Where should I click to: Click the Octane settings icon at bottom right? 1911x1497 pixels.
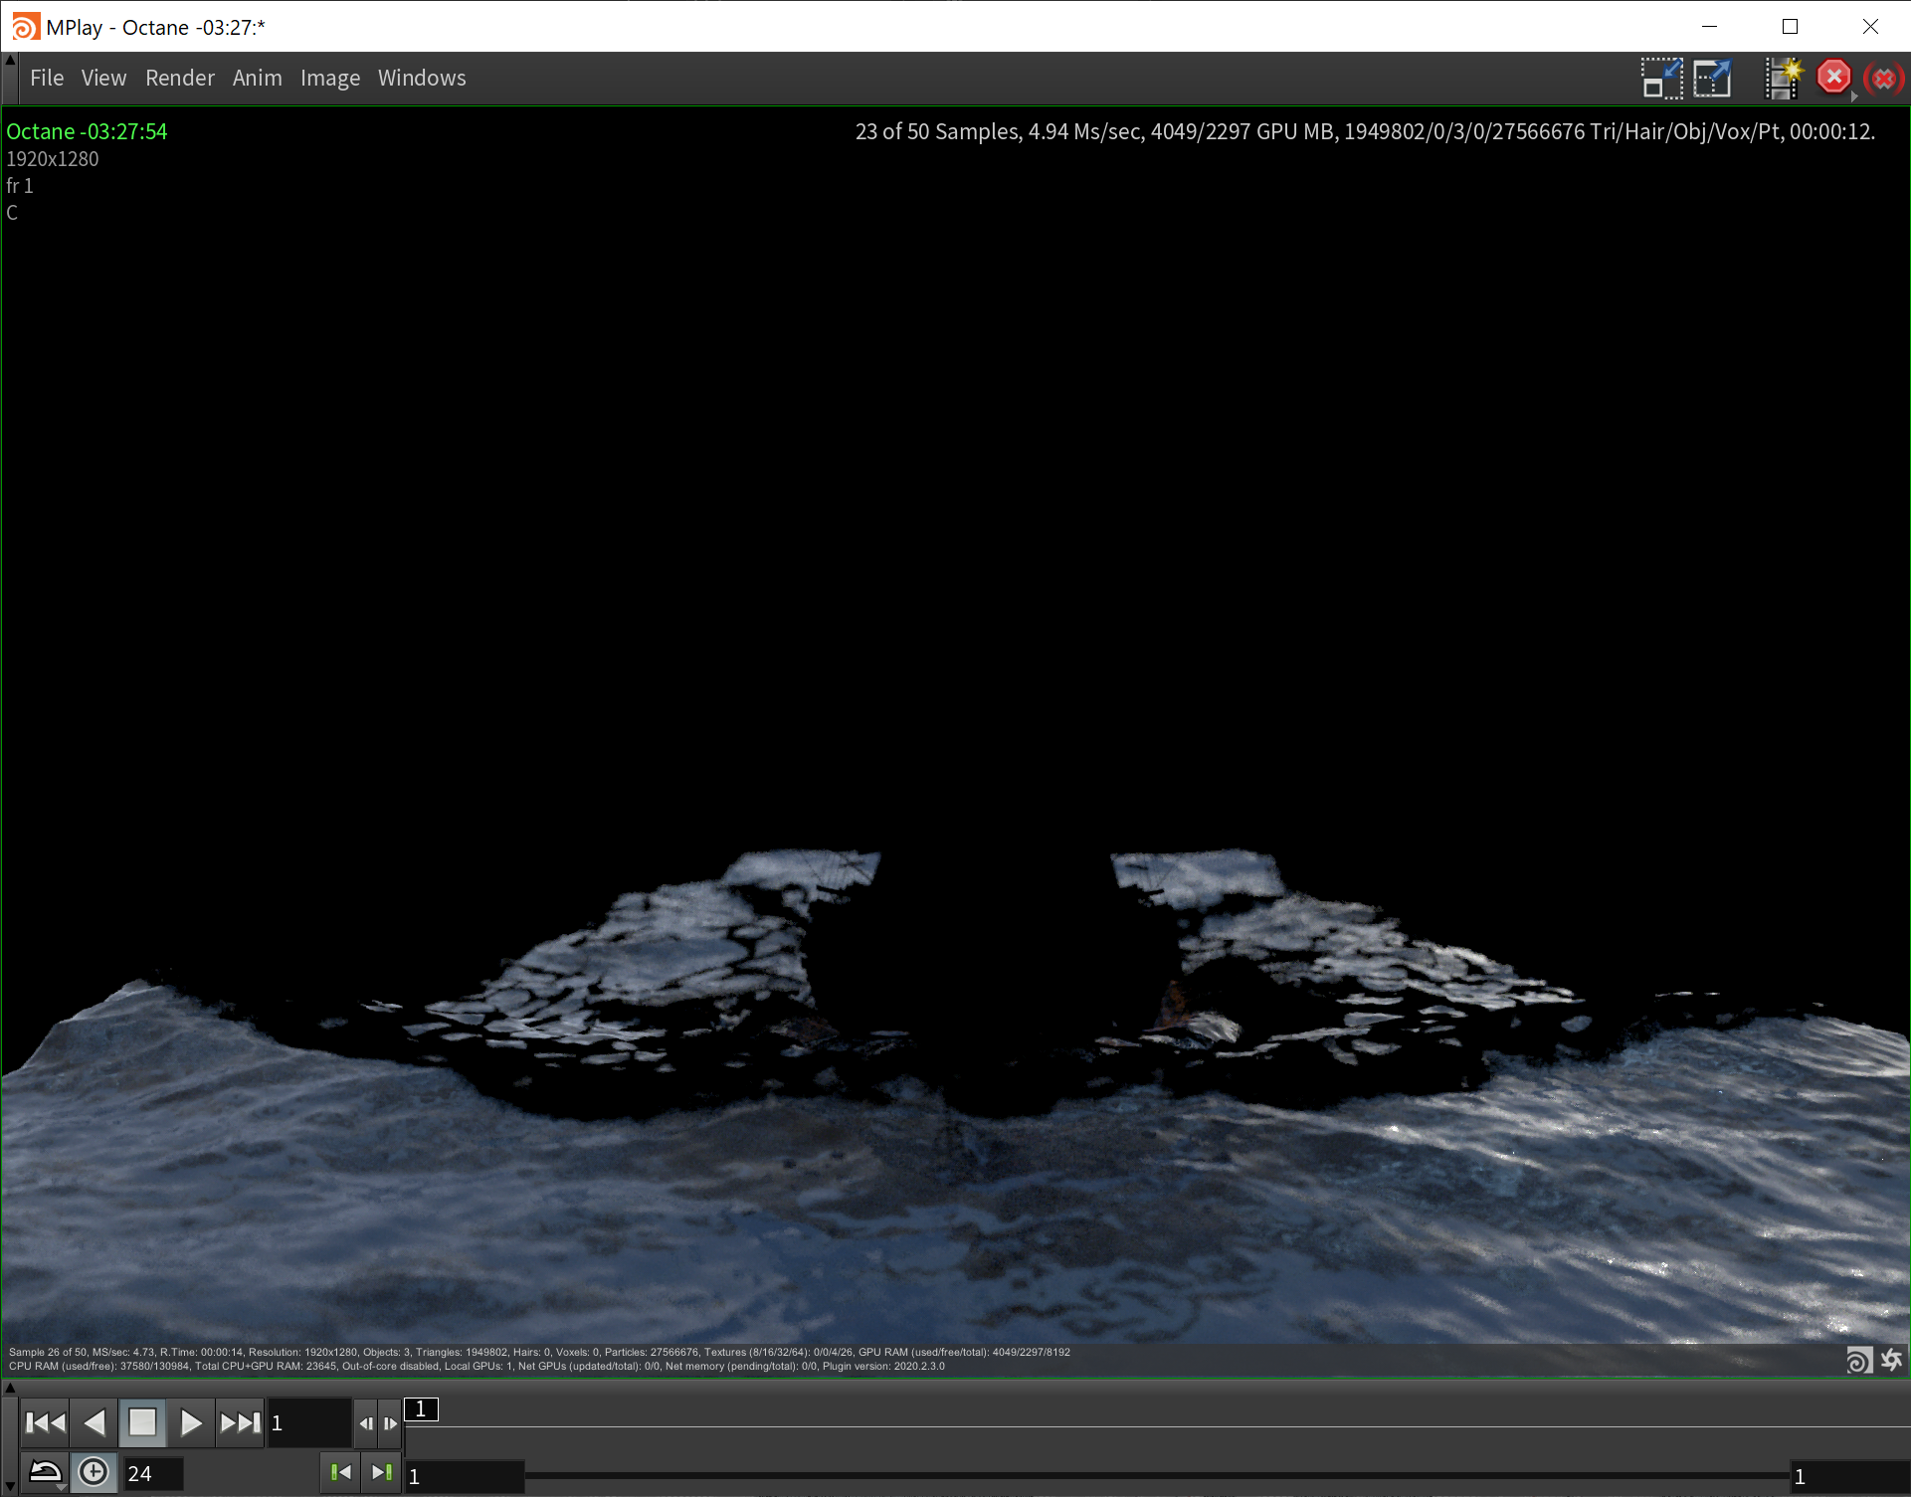[1891, 1360]
